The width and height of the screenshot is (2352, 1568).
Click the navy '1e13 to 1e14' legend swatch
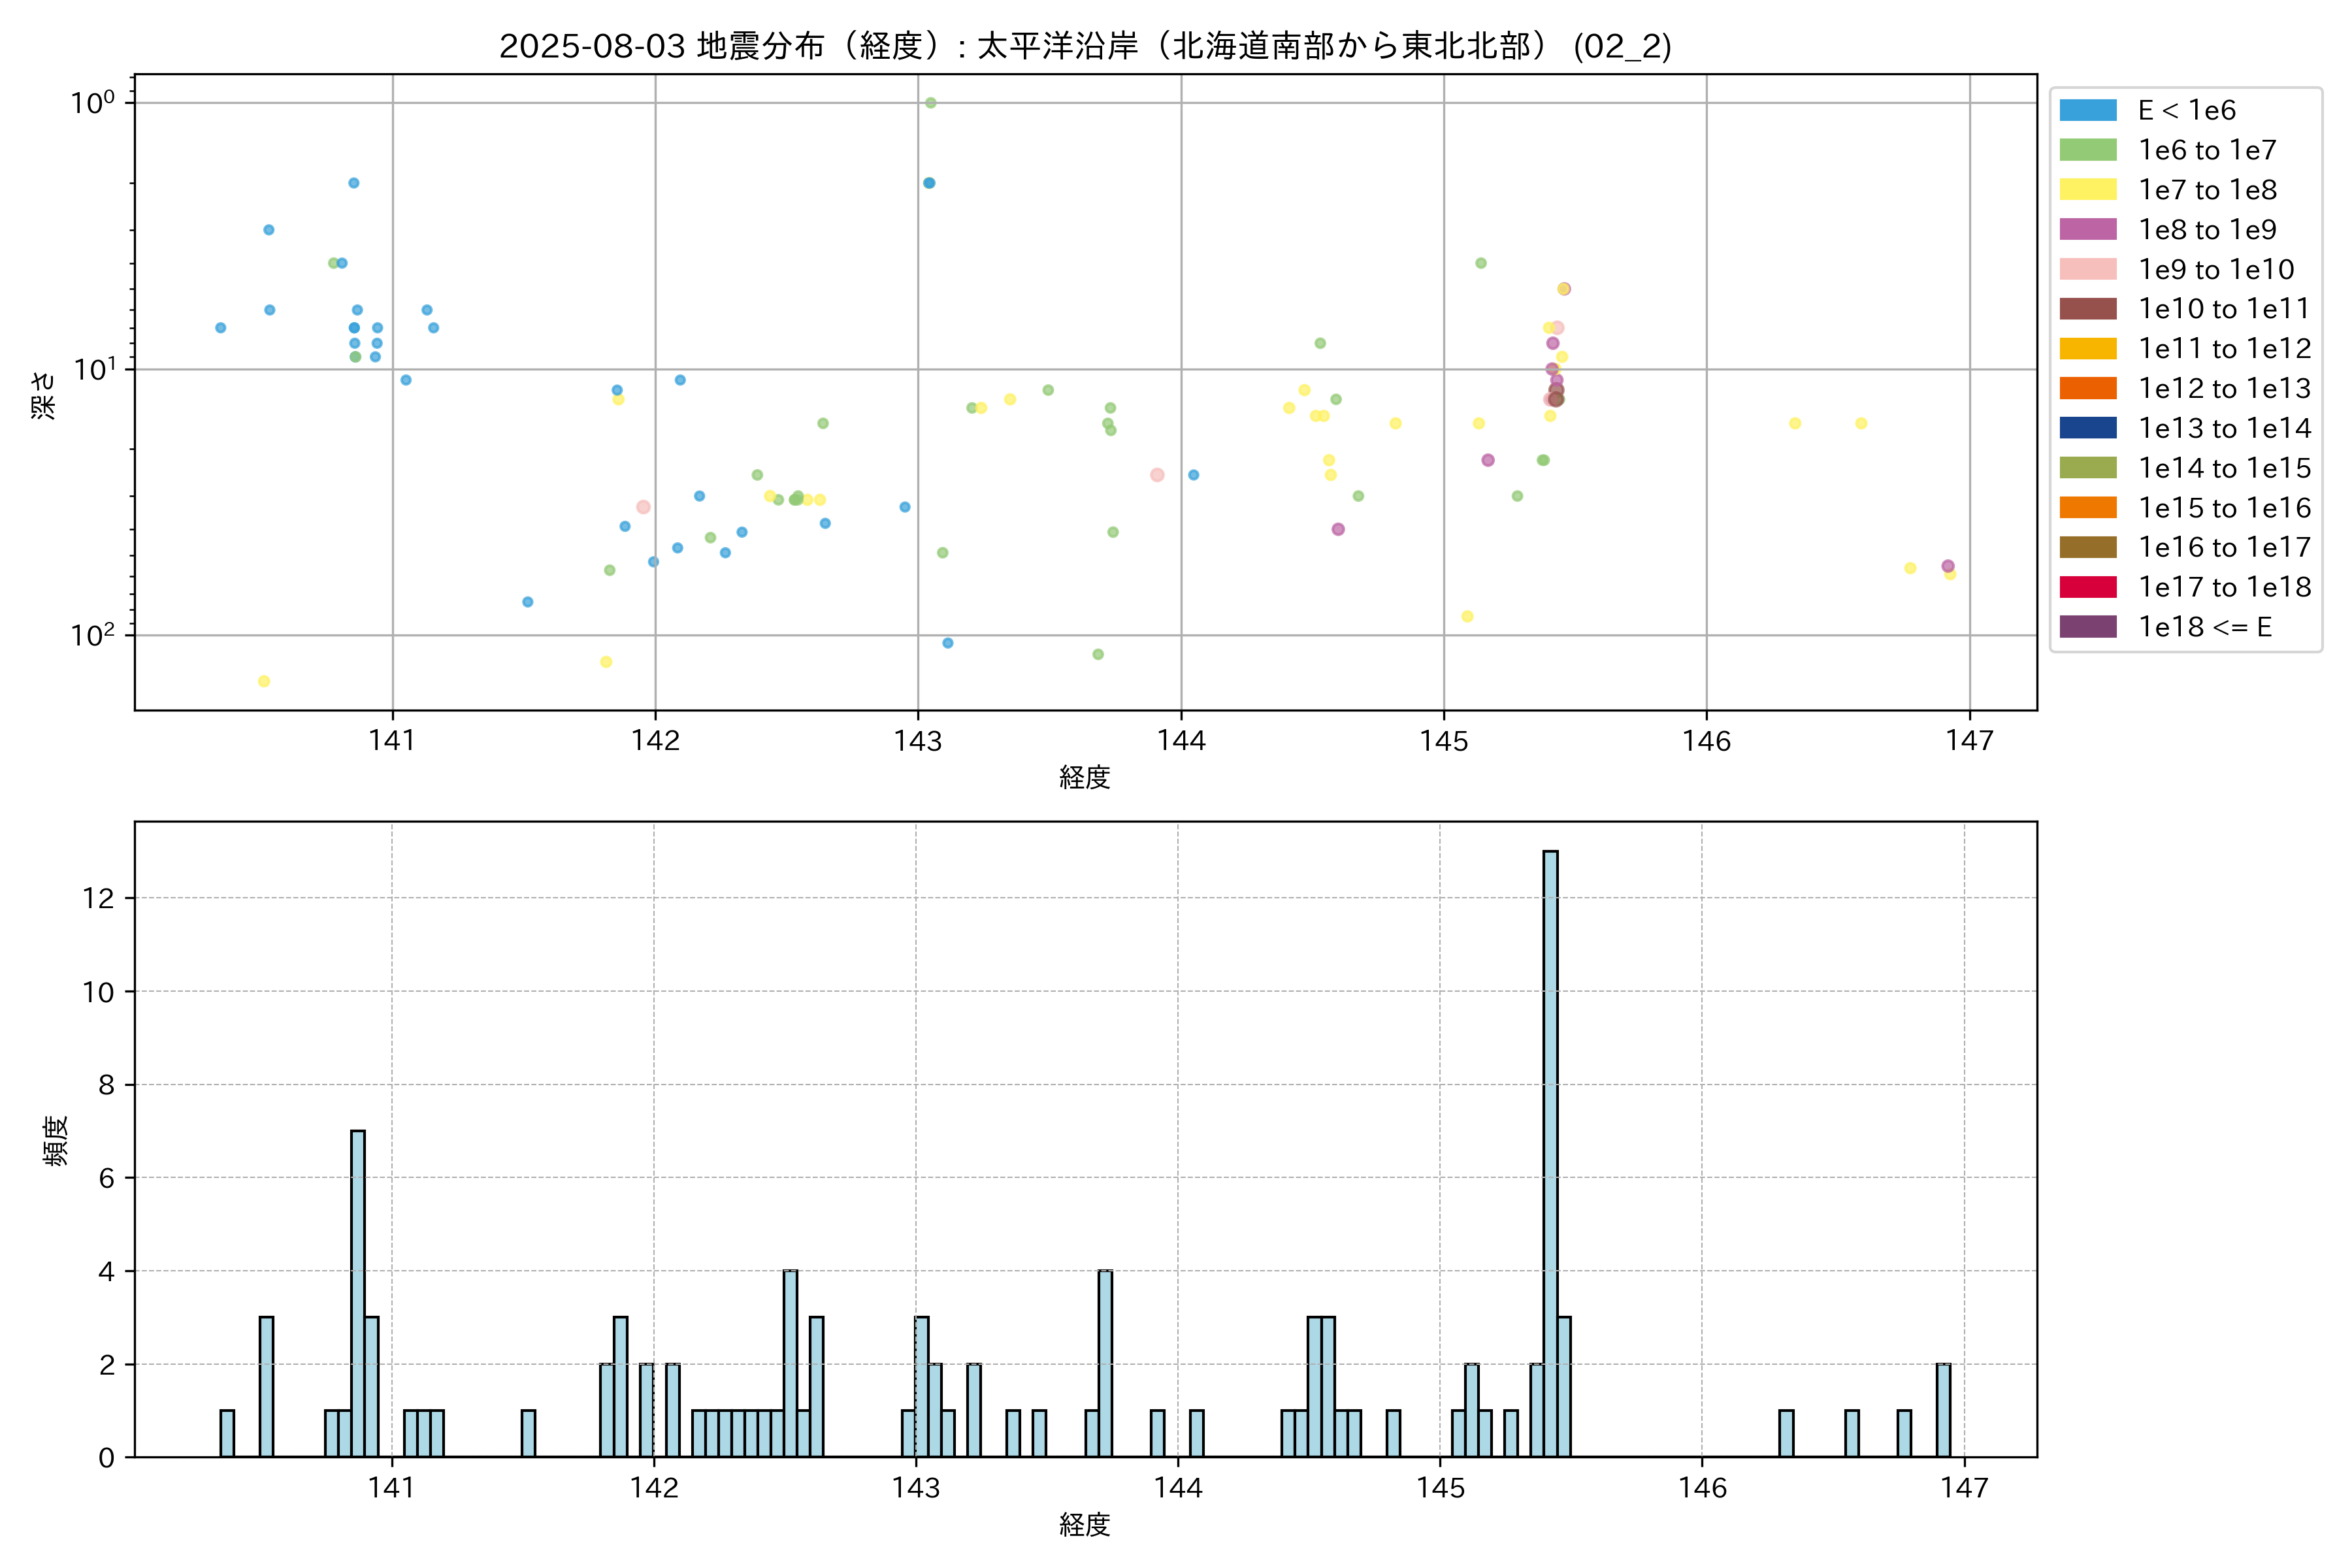[2087, 428]
